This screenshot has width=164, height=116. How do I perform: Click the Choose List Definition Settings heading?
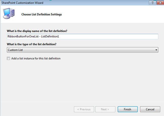pyautogui.click(x=42, y=14)
